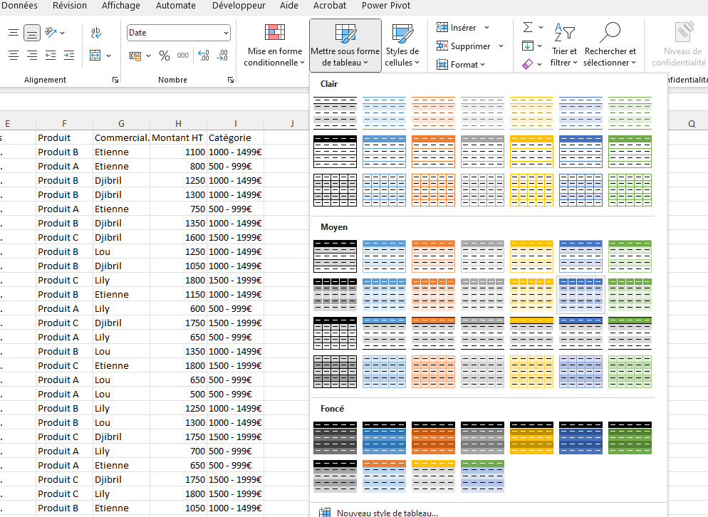708x517 pixels.
Task: Switch to the Développeur tab
Action: 239,6
